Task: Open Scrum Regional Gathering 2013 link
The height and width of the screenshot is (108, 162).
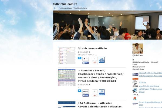Action: coord(150,104)
